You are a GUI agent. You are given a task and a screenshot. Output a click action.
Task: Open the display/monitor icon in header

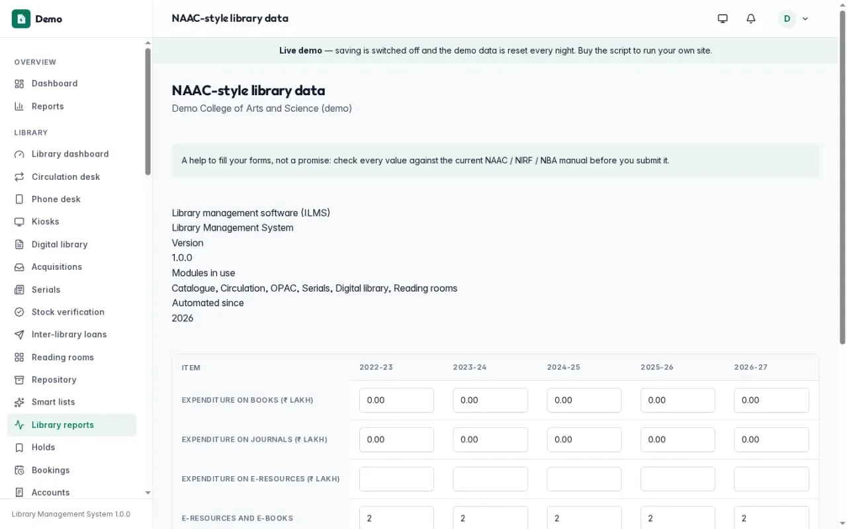pos(723,19)
